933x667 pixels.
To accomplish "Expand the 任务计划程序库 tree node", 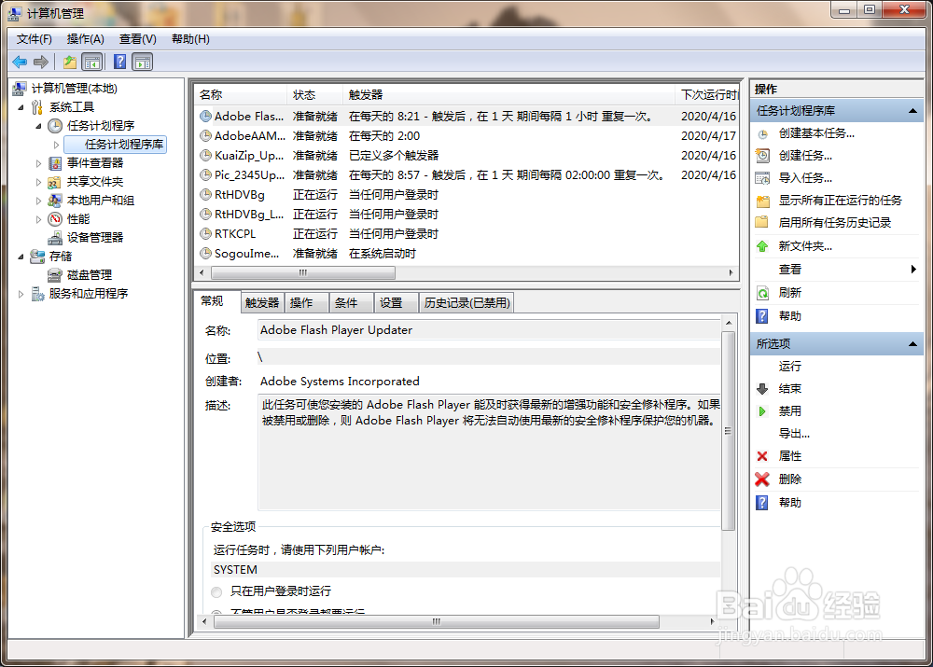I will pos(57,145).
